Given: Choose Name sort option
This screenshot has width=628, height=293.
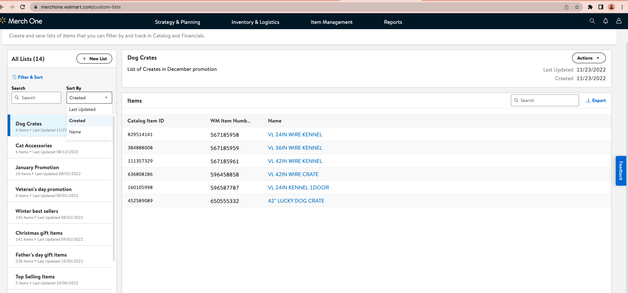Looking at the screenshot, I should [89, 132].
